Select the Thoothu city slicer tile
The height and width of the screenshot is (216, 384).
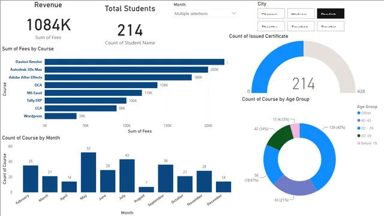tap(271, 26)
